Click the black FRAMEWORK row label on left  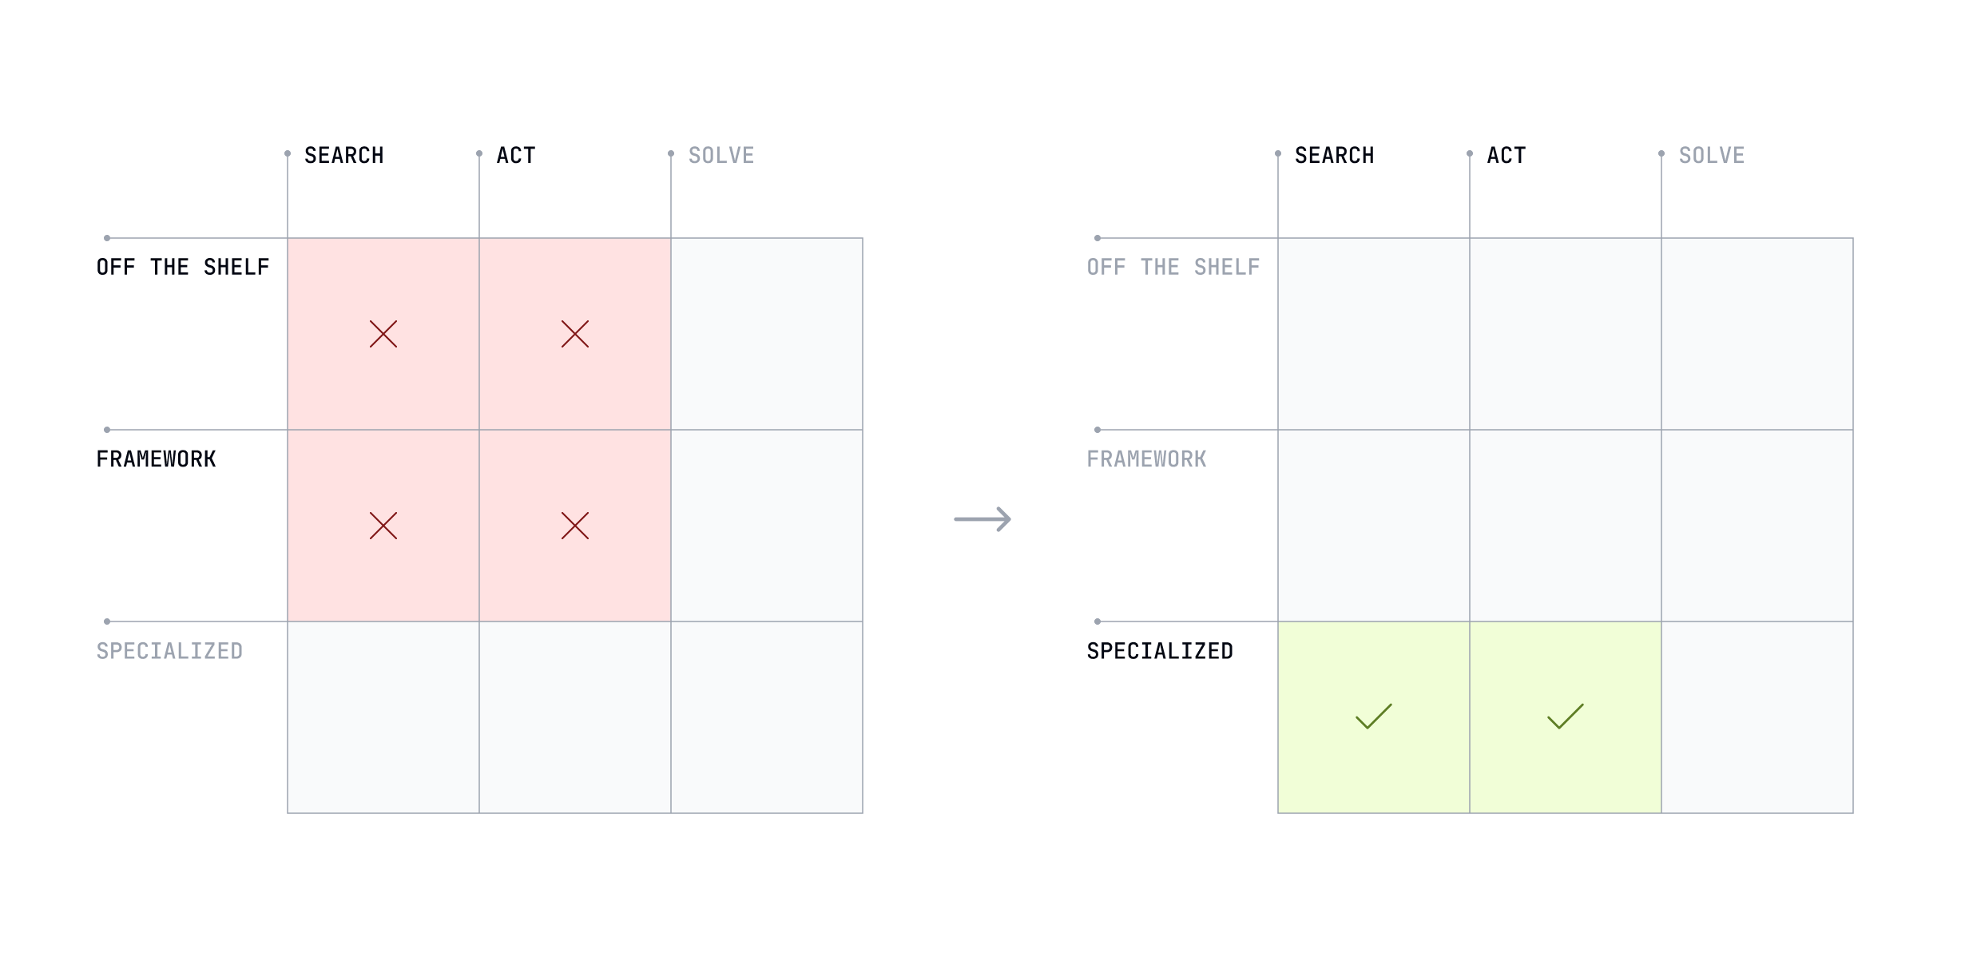click(x=157, y=459)
